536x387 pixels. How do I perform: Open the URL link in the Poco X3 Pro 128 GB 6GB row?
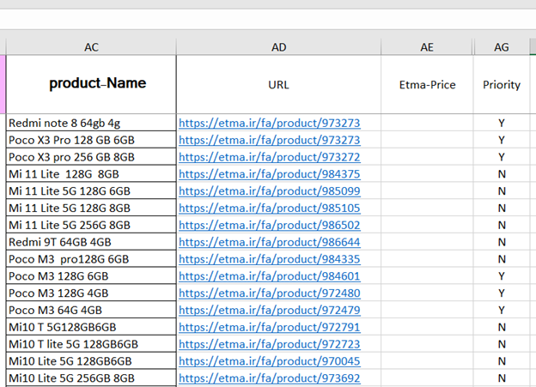point(270,140)
